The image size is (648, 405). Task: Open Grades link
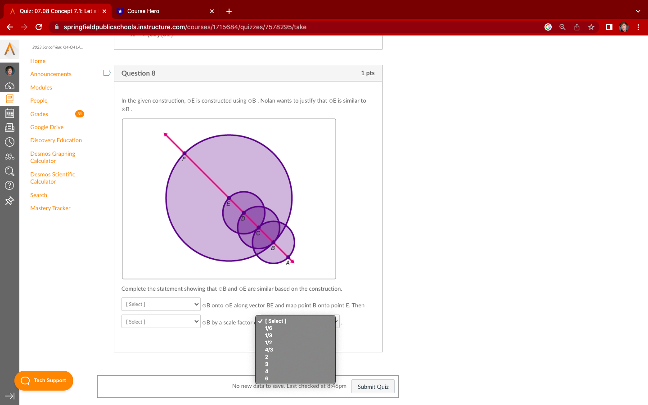pyautogui.click(x=39, y=114)
